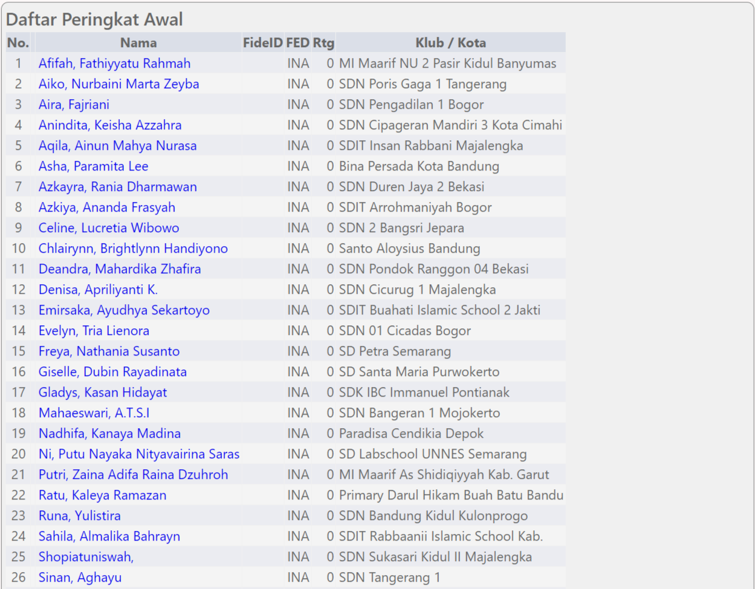Click the Klub / Kota column header
The width and height of the screenshot is (755, 589).
pyautogui.click(x=450, y=43)
